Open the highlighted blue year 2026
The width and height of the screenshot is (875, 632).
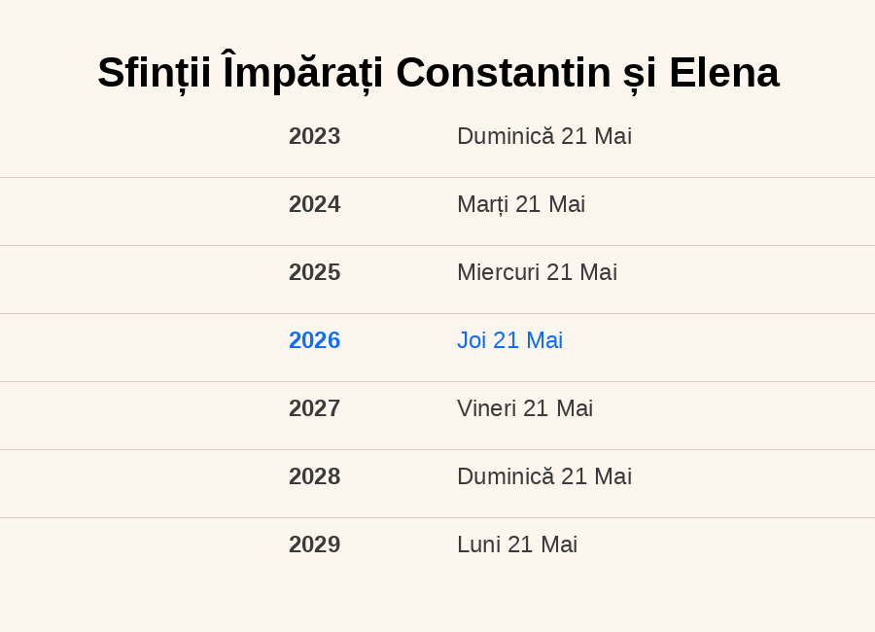(x=314, y=340)
